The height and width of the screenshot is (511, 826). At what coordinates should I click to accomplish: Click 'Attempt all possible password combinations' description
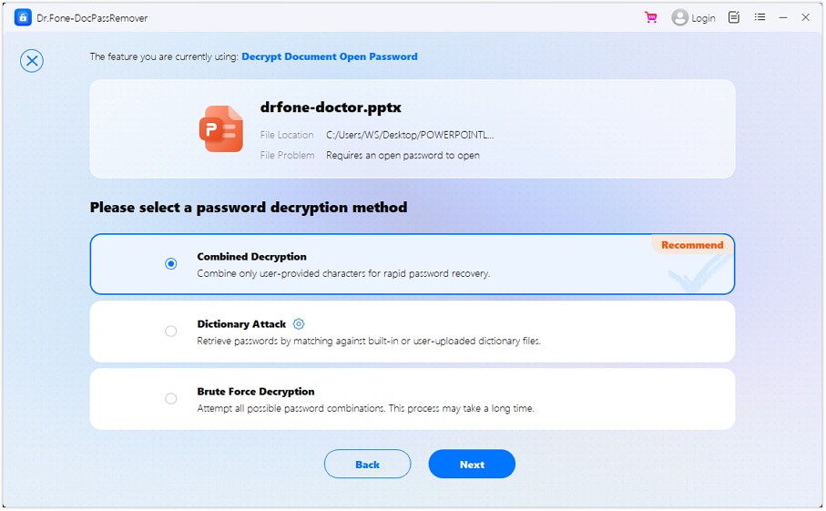[x=365, y=408]
